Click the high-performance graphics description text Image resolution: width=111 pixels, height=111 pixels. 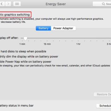[52, 19]
